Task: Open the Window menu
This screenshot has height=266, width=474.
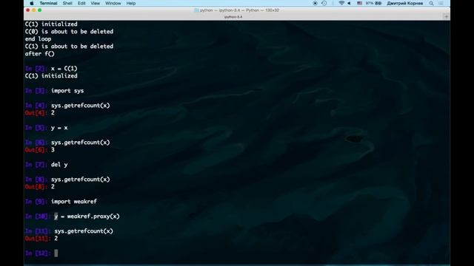Action: 113,3
